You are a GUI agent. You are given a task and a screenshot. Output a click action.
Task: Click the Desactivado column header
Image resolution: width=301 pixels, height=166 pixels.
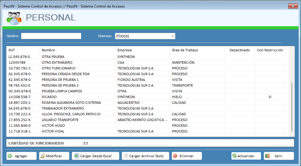pos(240,50)
